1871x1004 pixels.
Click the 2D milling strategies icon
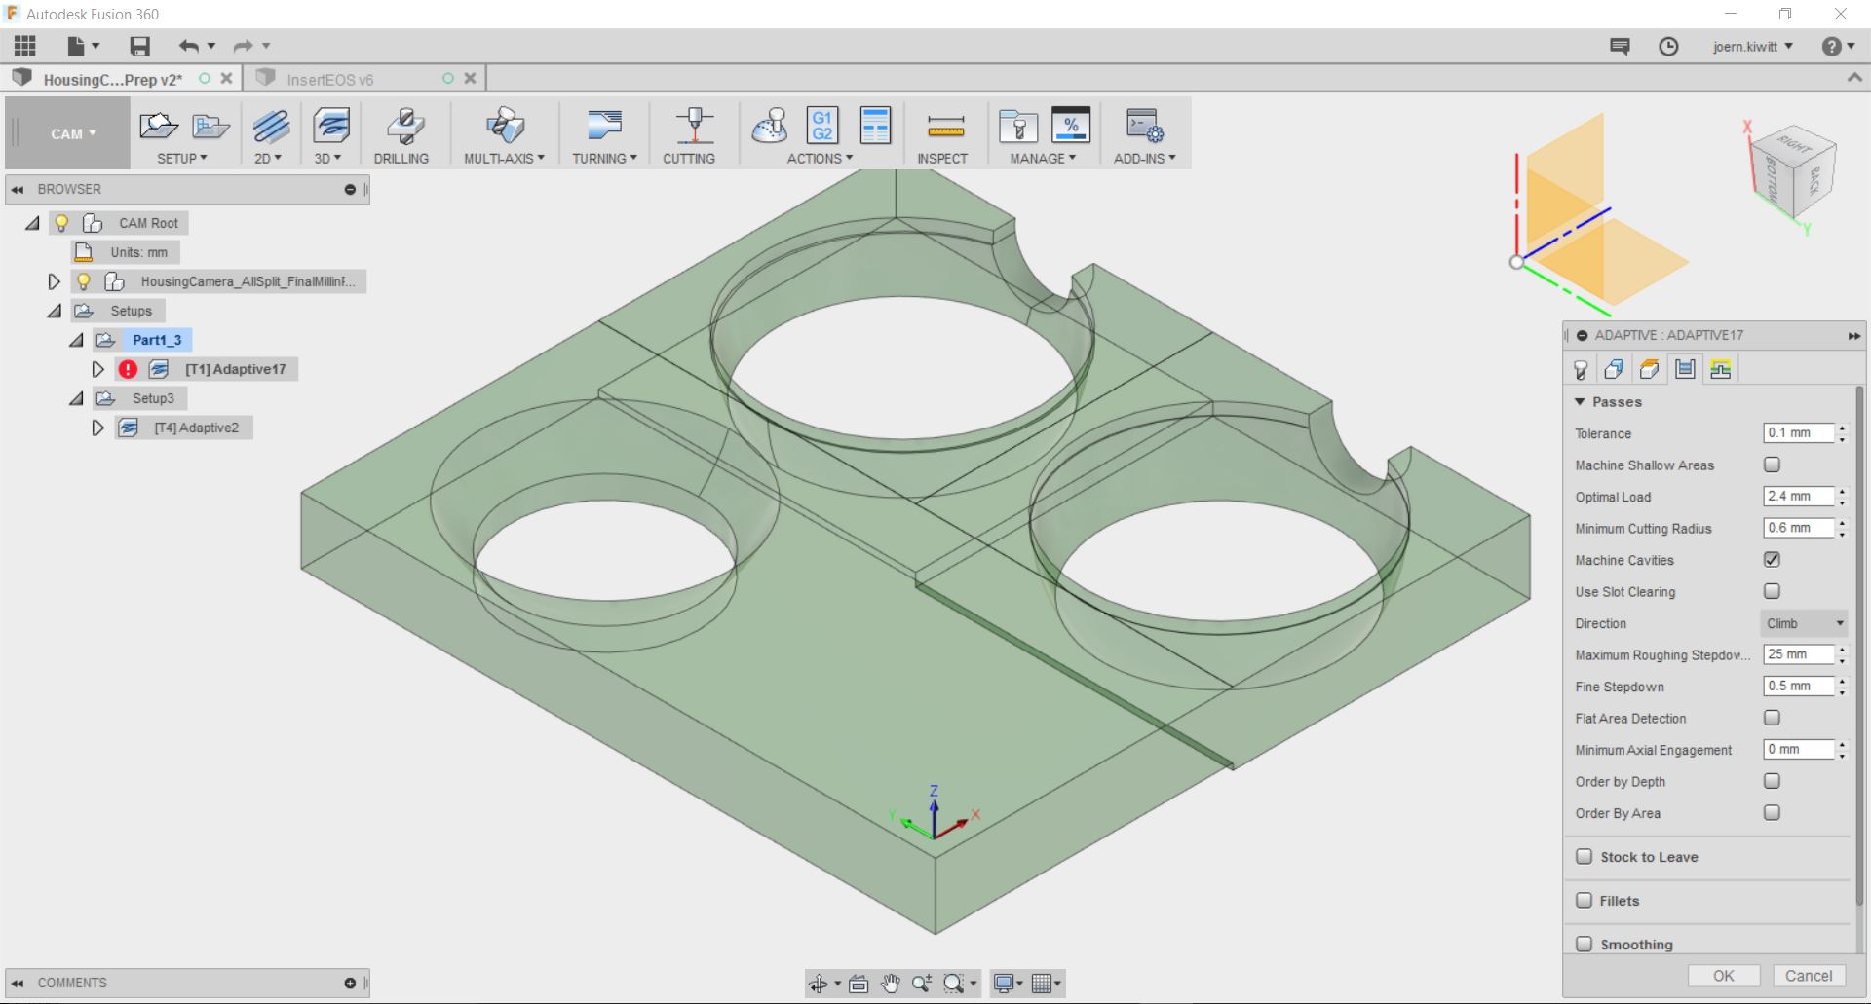(x=271, y=126)
